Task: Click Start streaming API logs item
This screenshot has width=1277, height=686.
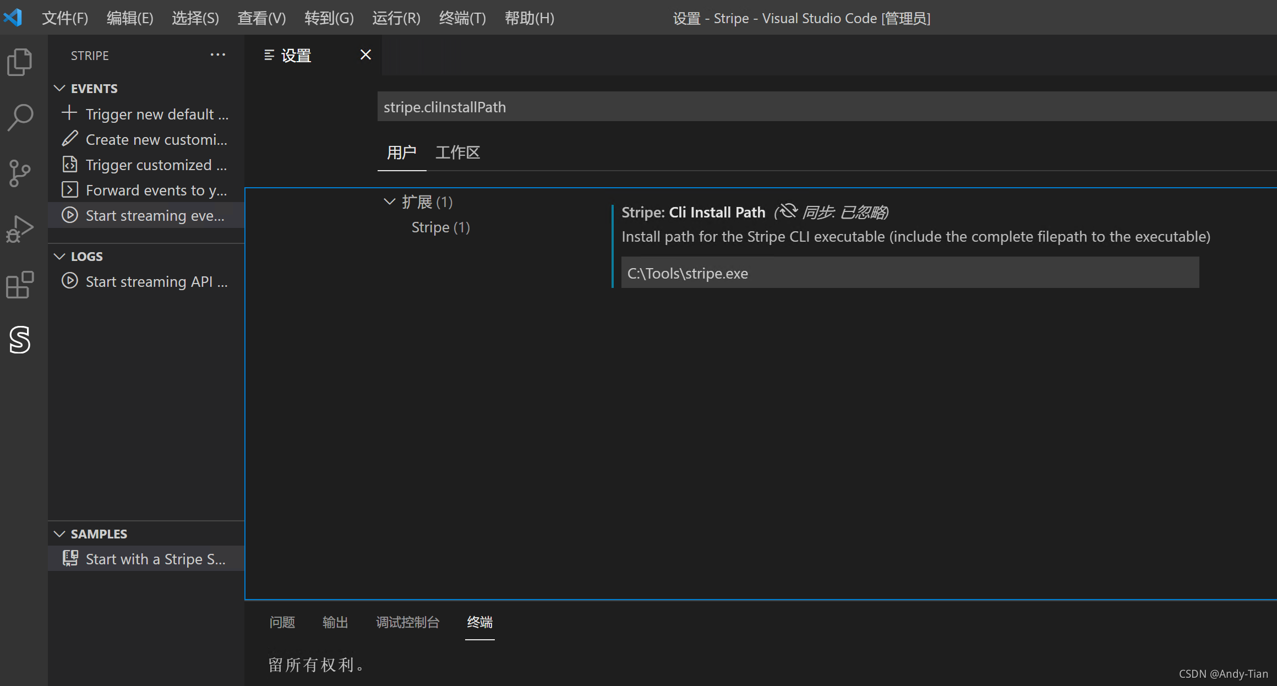Action: pos(156,282)
